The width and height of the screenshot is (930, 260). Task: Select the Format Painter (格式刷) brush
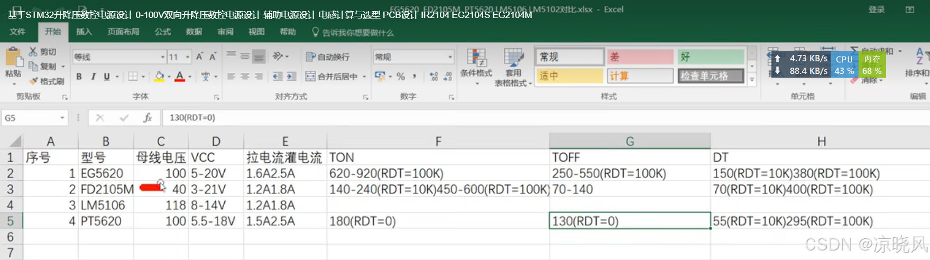(x=33, y=81)
